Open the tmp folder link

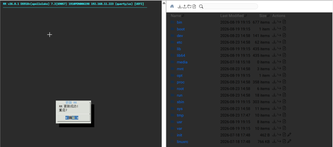(x=180, y=115)
